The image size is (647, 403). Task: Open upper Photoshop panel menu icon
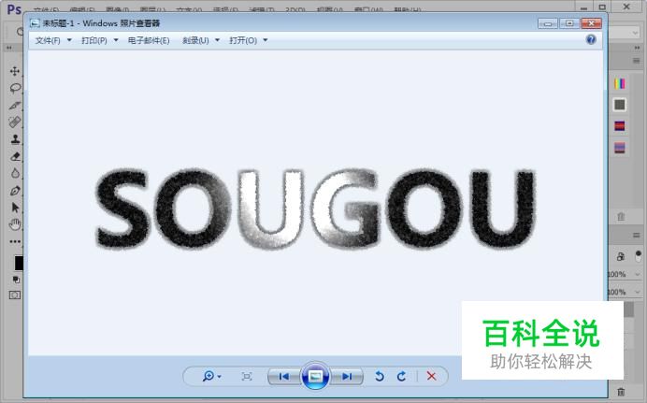click(636, 61)
